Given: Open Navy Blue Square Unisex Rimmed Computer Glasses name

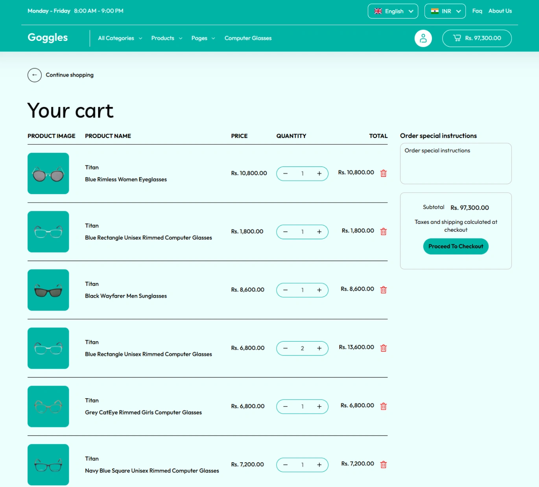Looking at the screenshot, I should pyautogui.click(x=152, y=471).
